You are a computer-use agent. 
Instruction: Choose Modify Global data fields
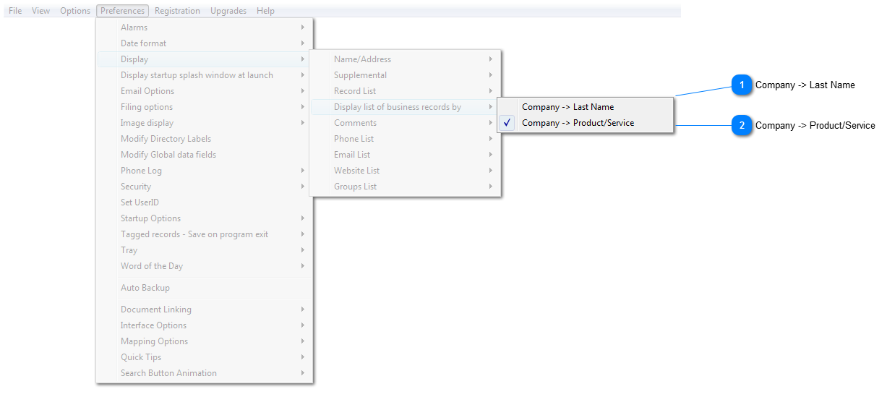pyautogui.click(x=205, y=155)
